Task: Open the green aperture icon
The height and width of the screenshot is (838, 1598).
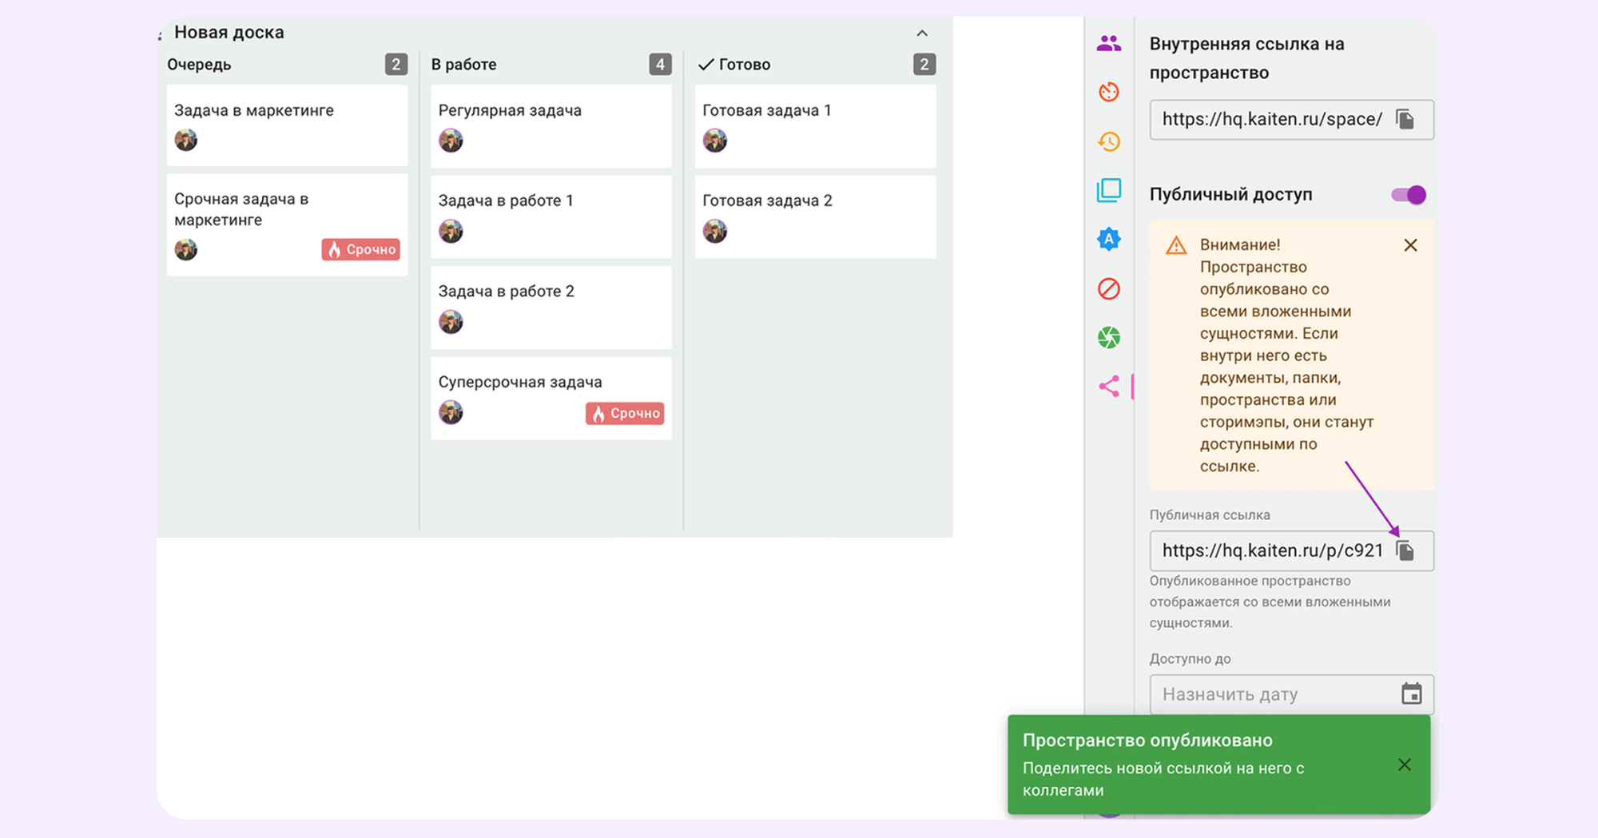Action: (x=1108, y=338)
